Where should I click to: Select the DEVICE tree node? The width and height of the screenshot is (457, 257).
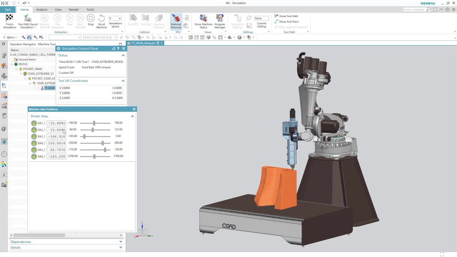[x=23, y=64]
